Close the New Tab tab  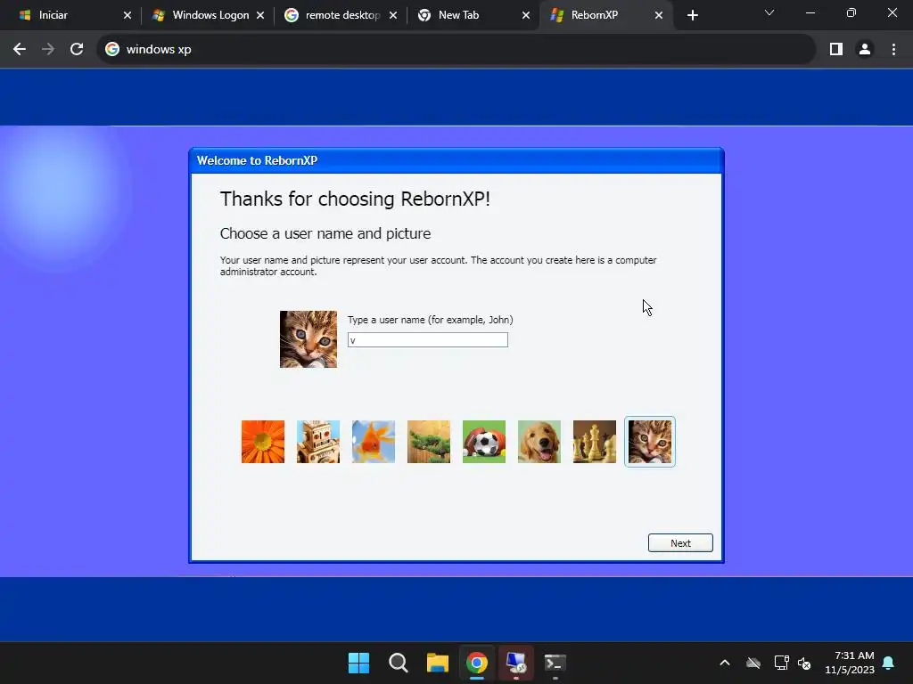click(x=526, y=15)
